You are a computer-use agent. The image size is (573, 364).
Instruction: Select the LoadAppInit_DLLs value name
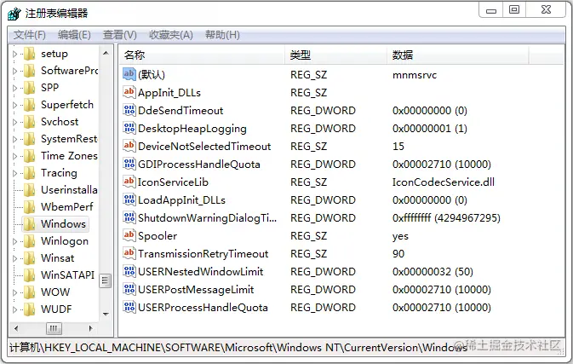pos(181,200)
